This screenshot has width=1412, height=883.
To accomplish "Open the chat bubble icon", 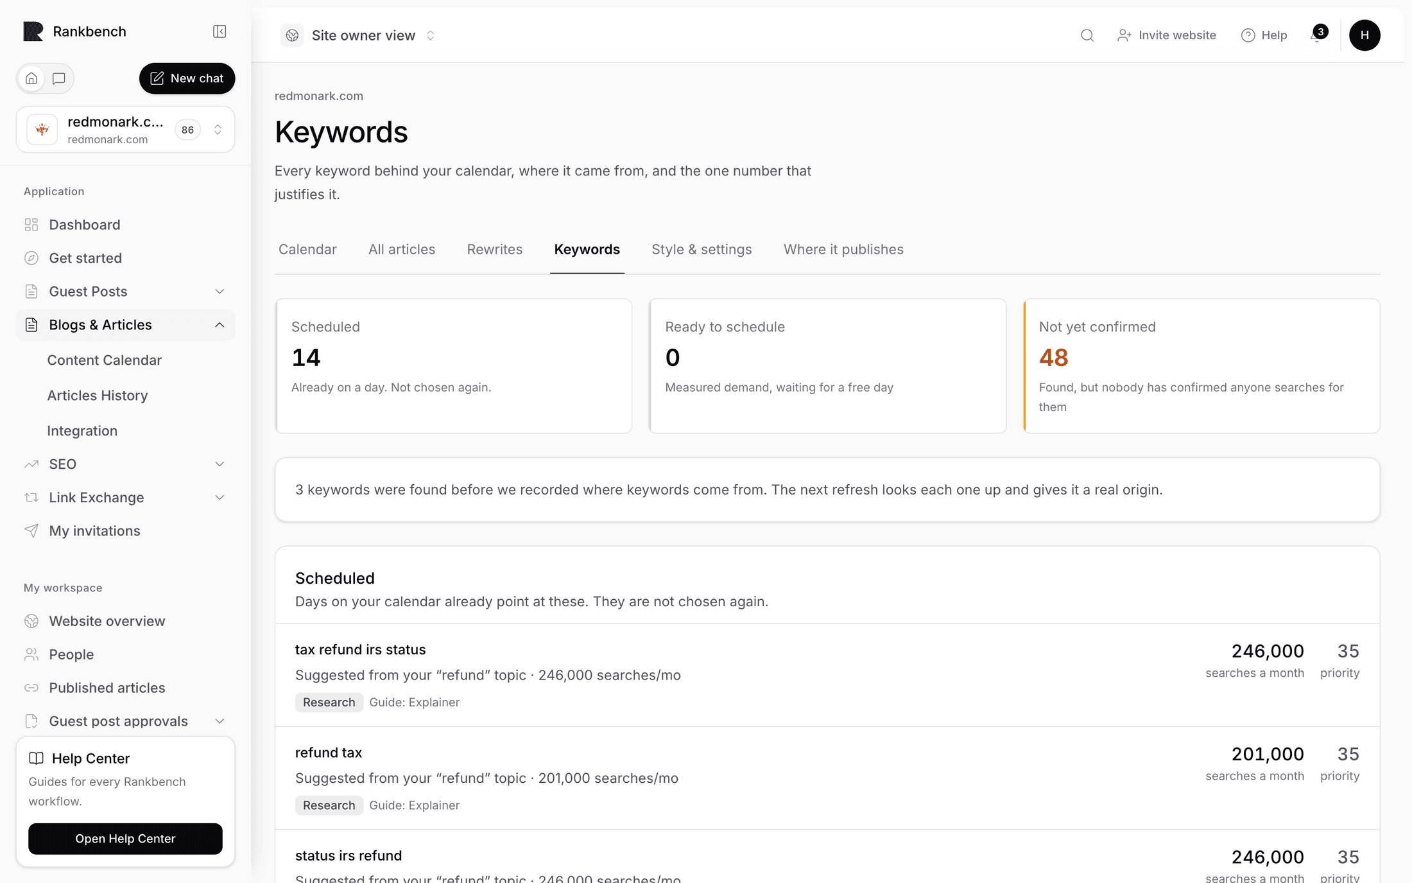I will pos(59,78).
